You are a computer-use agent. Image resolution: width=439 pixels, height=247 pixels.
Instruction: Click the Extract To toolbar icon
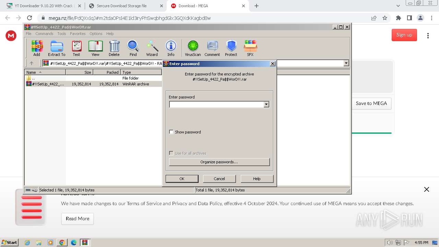pyautogui.click(x=57, y=48)
